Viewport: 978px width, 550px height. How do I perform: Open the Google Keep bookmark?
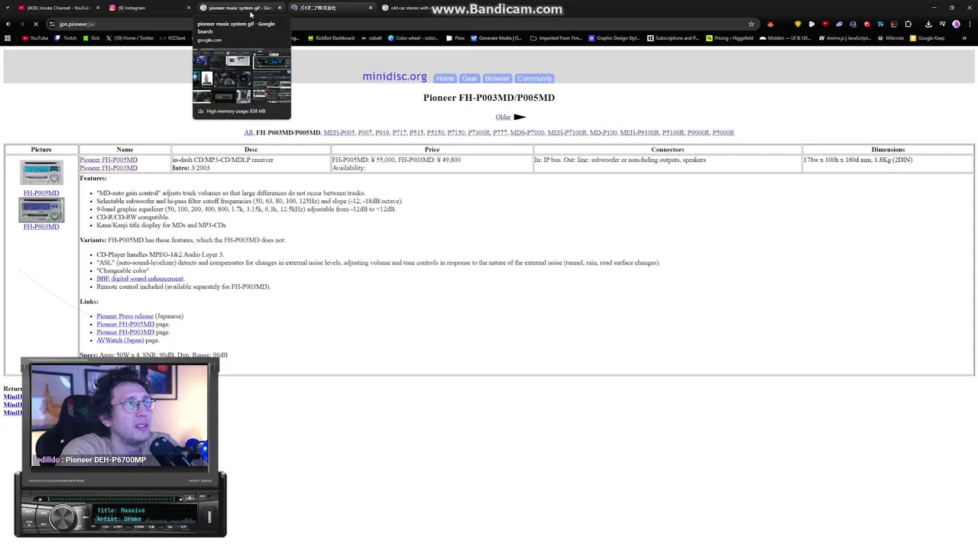(927, 38)
